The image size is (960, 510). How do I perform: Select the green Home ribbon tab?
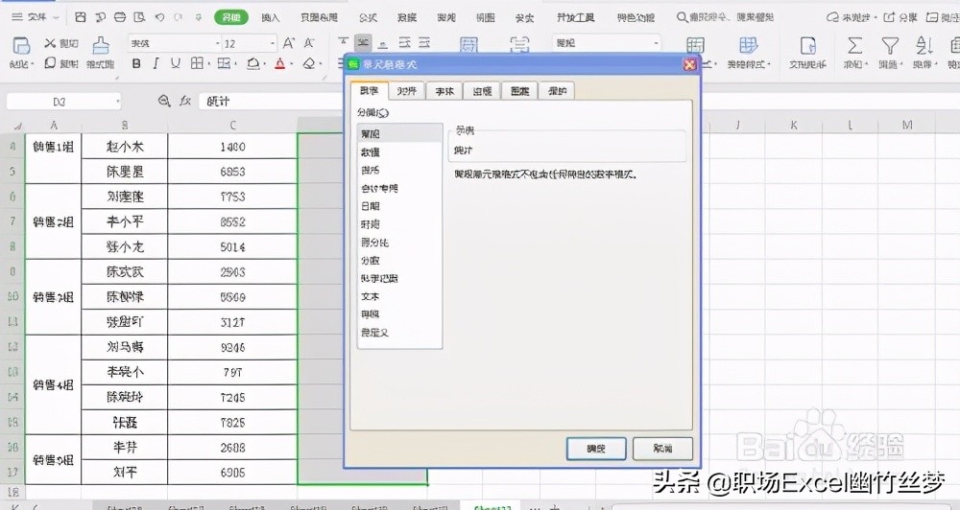click(x=231, y=17)
